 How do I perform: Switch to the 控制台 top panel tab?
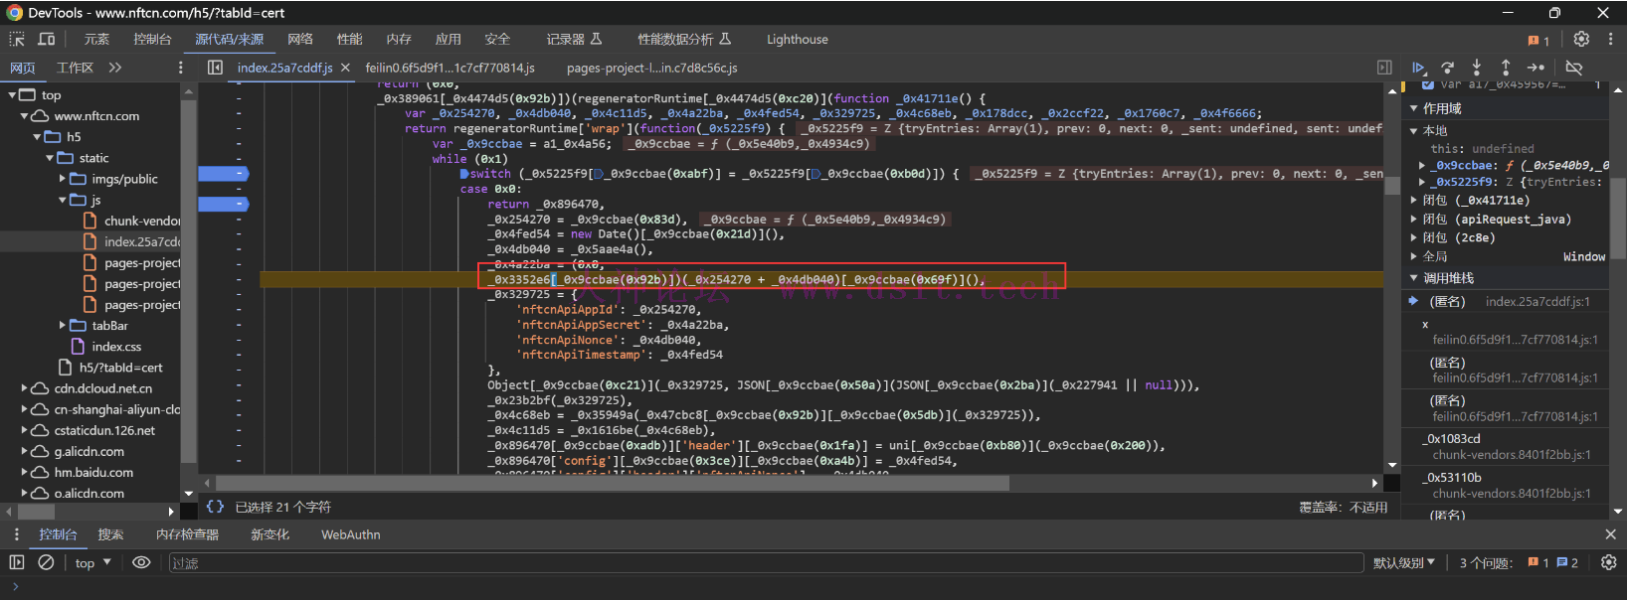click(152, 40)
